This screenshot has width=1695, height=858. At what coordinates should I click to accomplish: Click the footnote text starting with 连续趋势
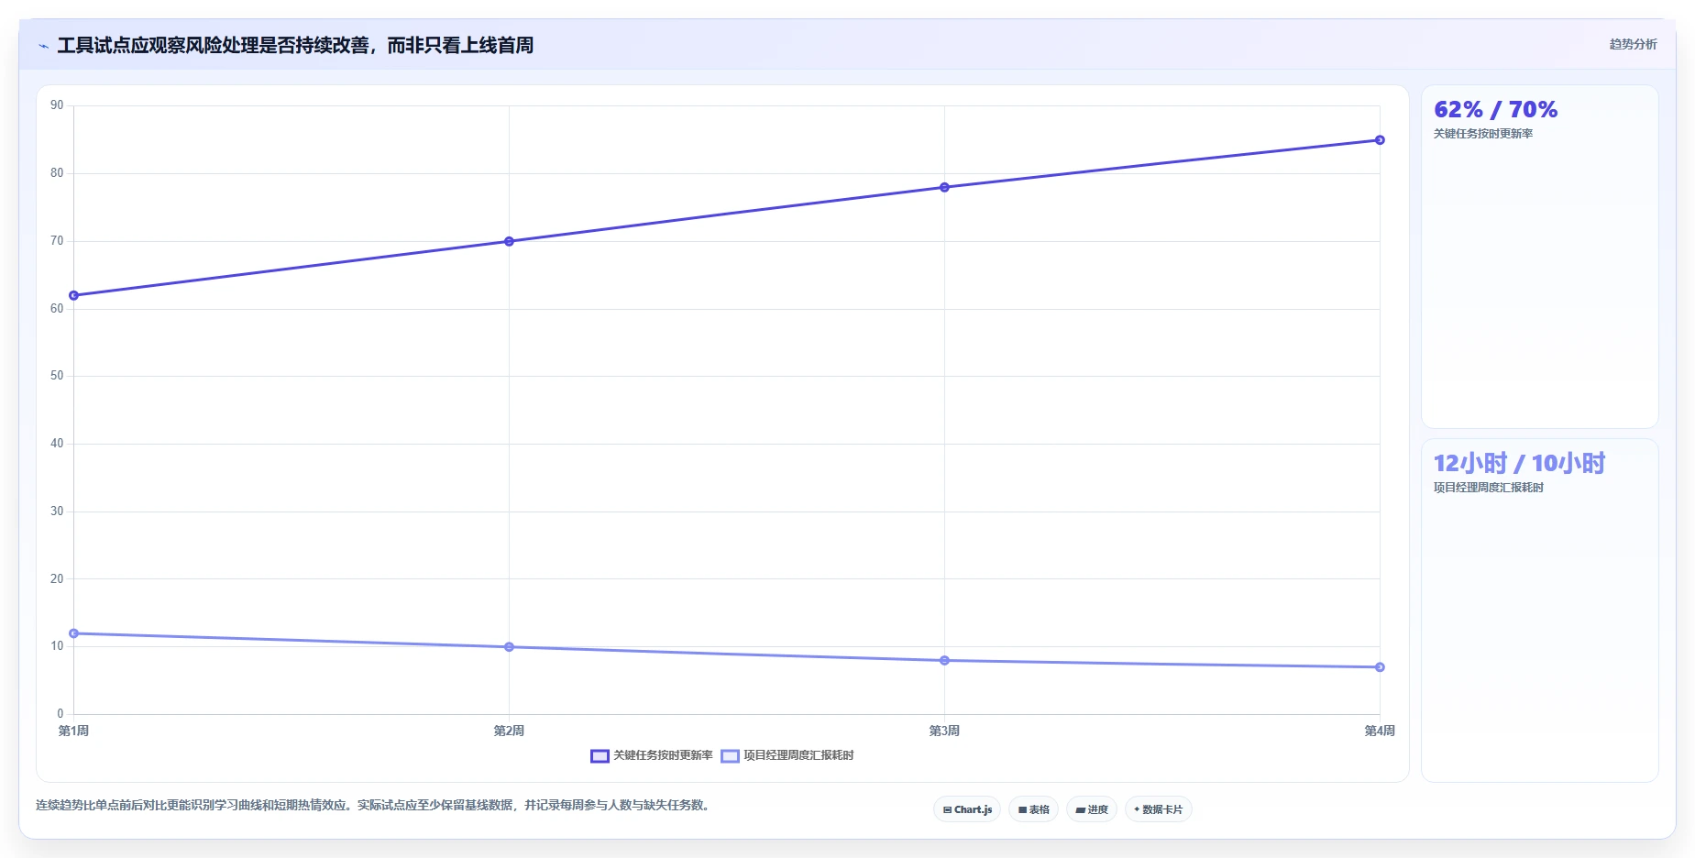point(372,805)
